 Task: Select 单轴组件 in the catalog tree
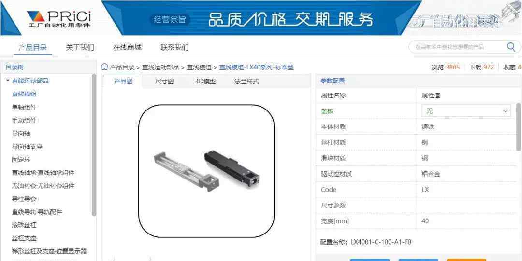[24, 107]
